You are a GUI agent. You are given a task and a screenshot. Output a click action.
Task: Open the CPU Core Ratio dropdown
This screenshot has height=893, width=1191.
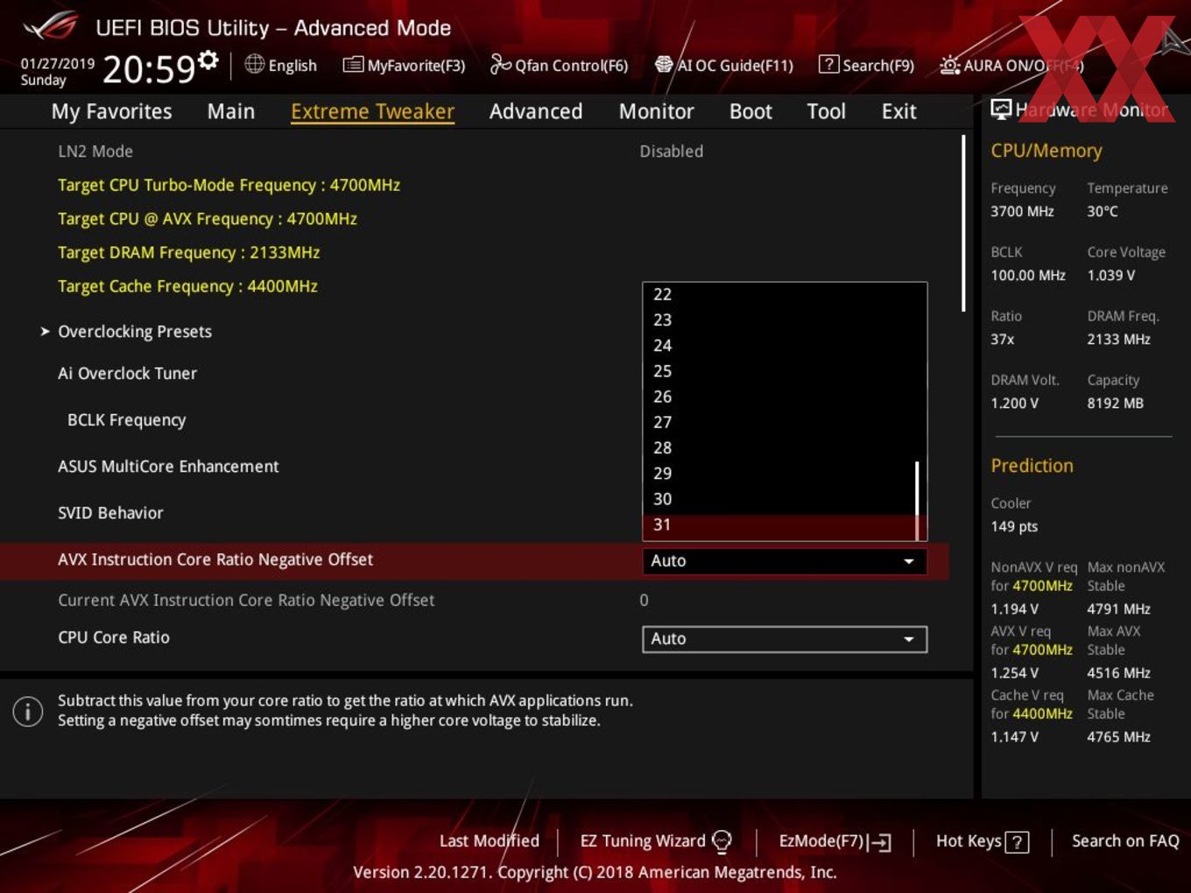coord(784,639)
